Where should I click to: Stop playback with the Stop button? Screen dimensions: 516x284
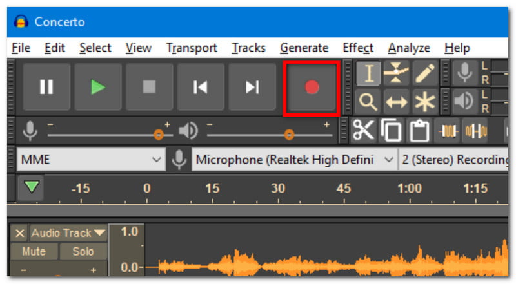tap(149, 87)
